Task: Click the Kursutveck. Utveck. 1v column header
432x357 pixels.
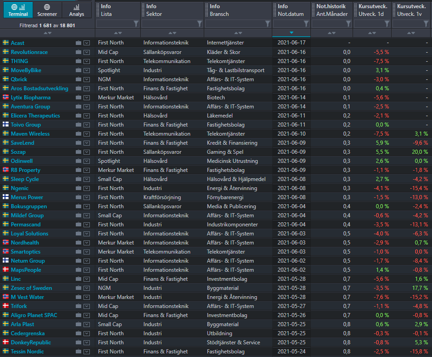Action: [412, 10]
